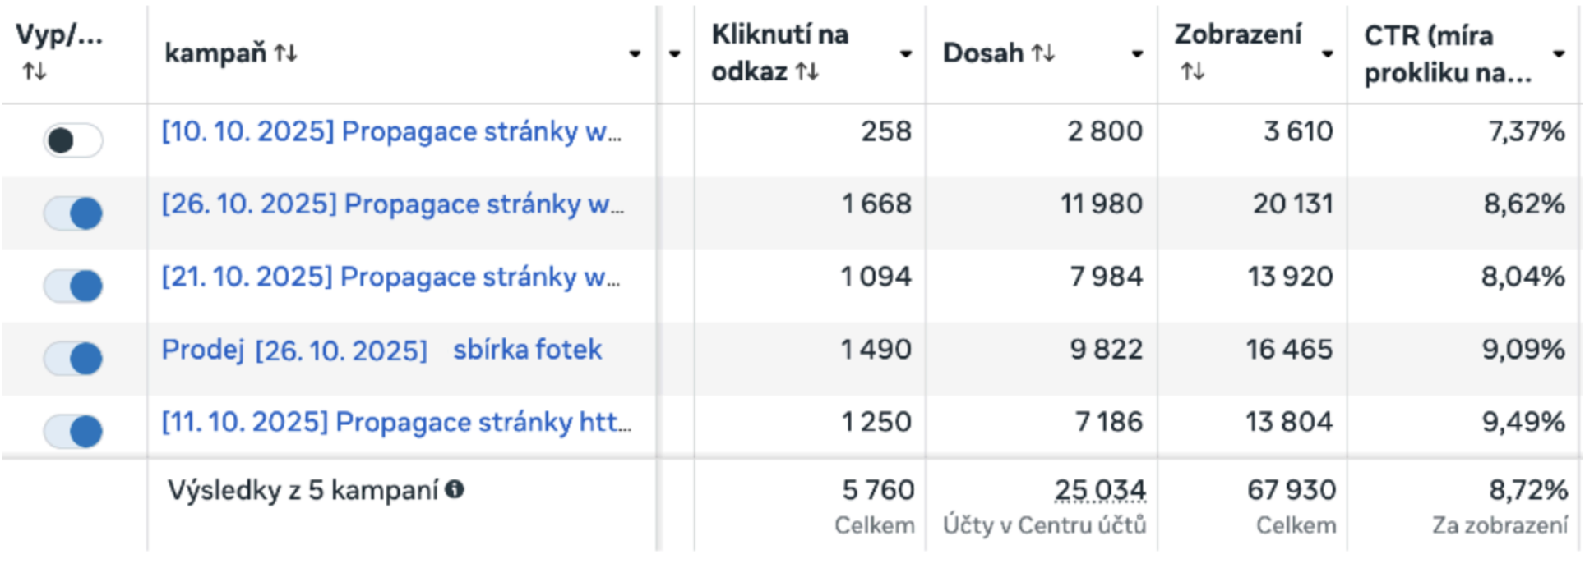The height and width of the screenshot is (568, 1585).
Task: Disable the Prodej sbírka fotek campaign switch
Action: 73,359
